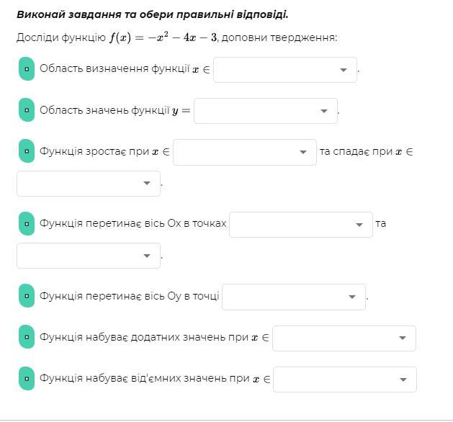453x422 pixels.
Task: Open second Ox intersection point dropdown after 'та'
Action: pos(88,255)
